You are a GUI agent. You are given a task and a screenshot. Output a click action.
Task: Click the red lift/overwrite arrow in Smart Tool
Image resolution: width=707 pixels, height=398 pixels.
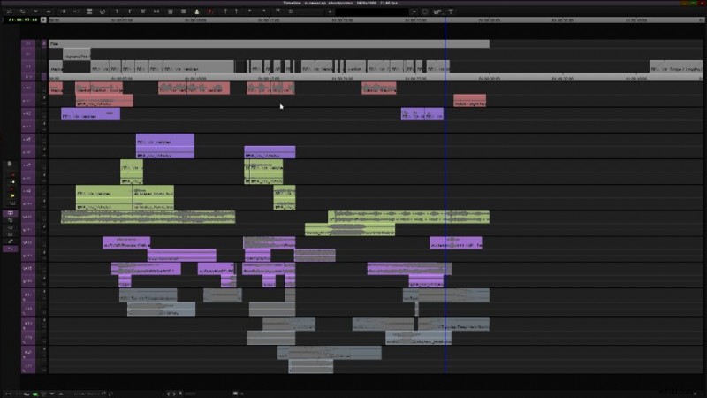pyautogui.click(x=12, y=174)
